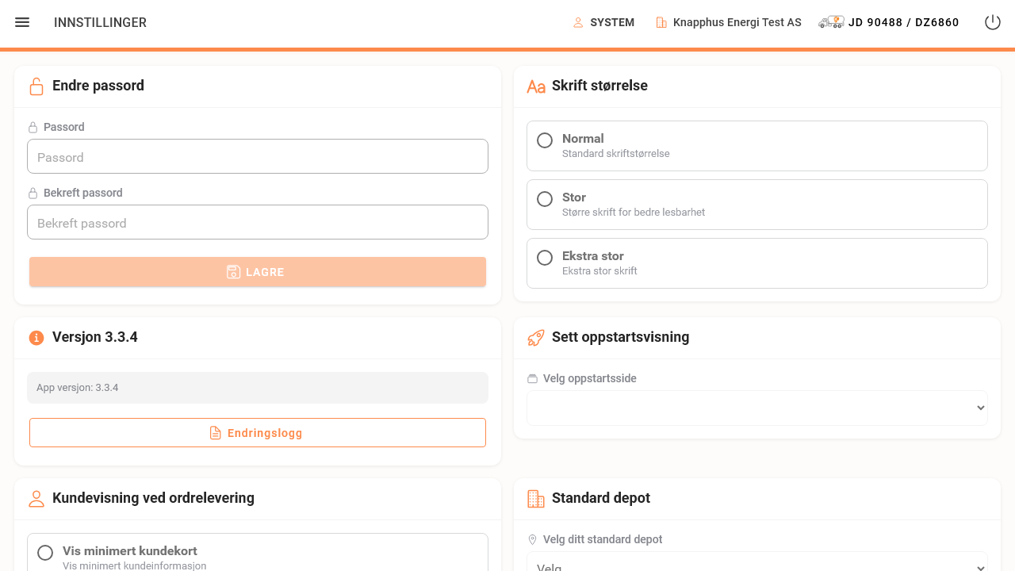Click Større skrift for bedre lesbarhet text
Screen dimensions: 1015x571
[634, 213]
